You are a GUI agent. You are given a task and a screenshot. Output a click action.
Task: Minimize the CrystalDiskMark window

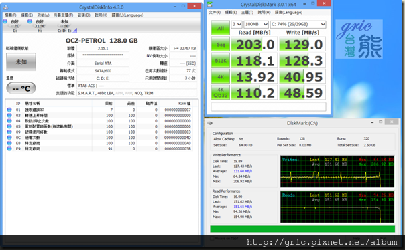tap(304, 3)
